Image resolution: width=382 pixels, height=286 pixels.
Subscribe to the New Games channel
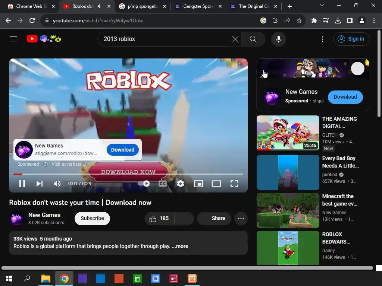coord(93,218)
